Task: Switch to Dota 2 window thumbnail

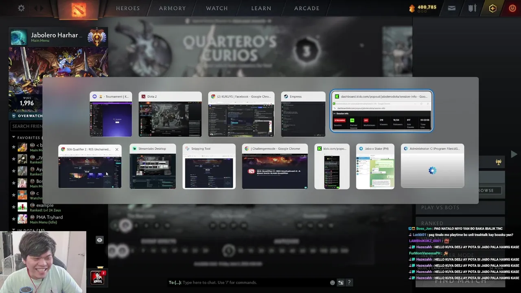Action: [x=170, y=114]
